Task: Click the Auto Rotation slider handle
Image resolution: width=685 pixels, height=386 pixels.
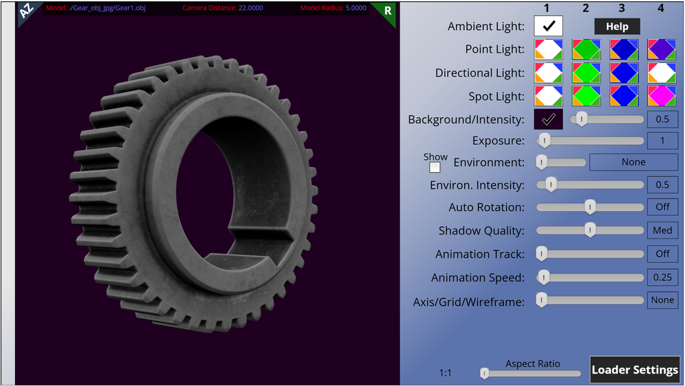Action: click(590, 207)
